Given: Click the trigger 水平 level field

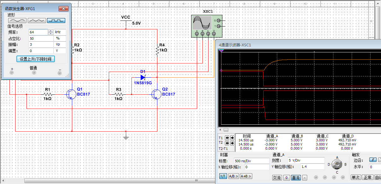Looking at the screenshot, I should [375, 167].
